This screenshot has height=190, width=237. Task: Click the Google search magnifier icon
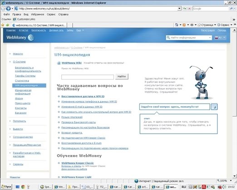click(231, 9)
